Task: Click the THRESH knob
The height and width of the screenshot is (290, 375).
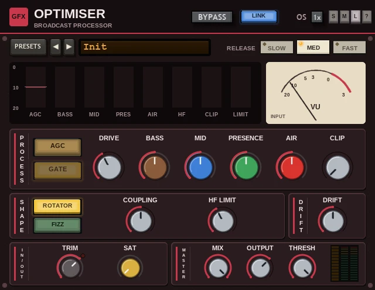Action: [302, 268]
